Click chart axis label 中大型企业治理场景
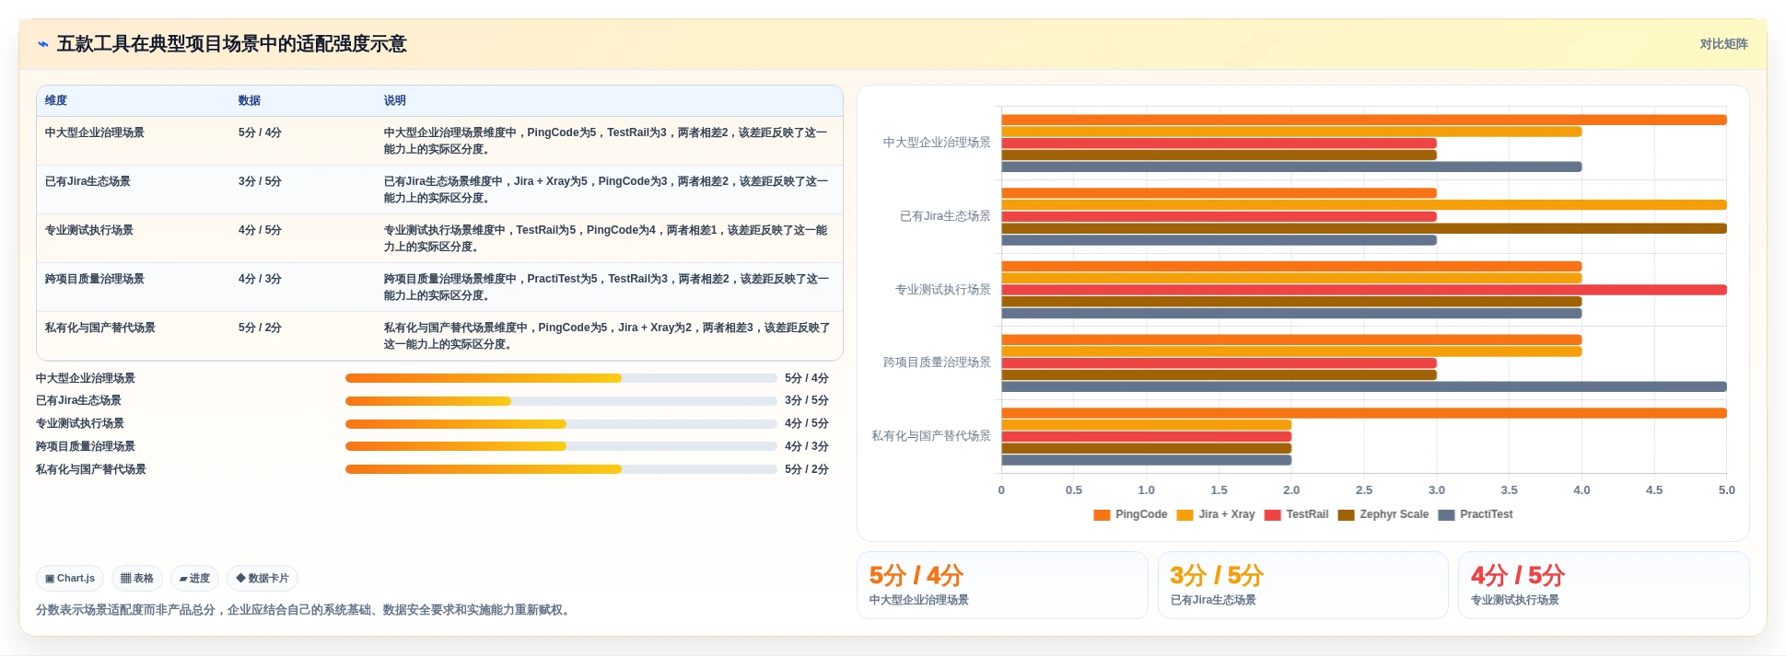Screen dimensions: 1786x656 coord(937,143)
